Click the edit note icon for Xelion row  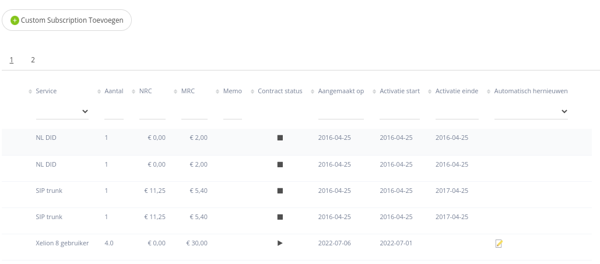coord(499,244)
